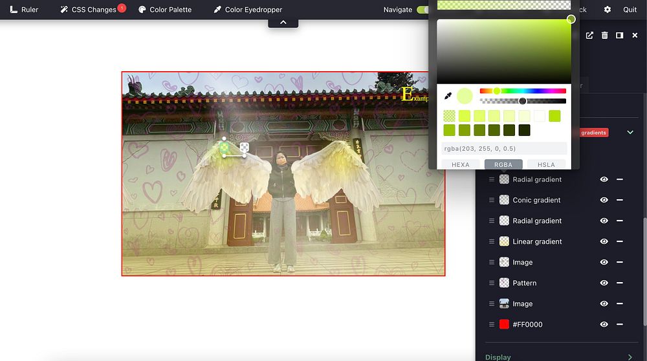Viewport: 647px width, 361px height.
Task: Click the hue slider handle
Action: pos(497,91)
